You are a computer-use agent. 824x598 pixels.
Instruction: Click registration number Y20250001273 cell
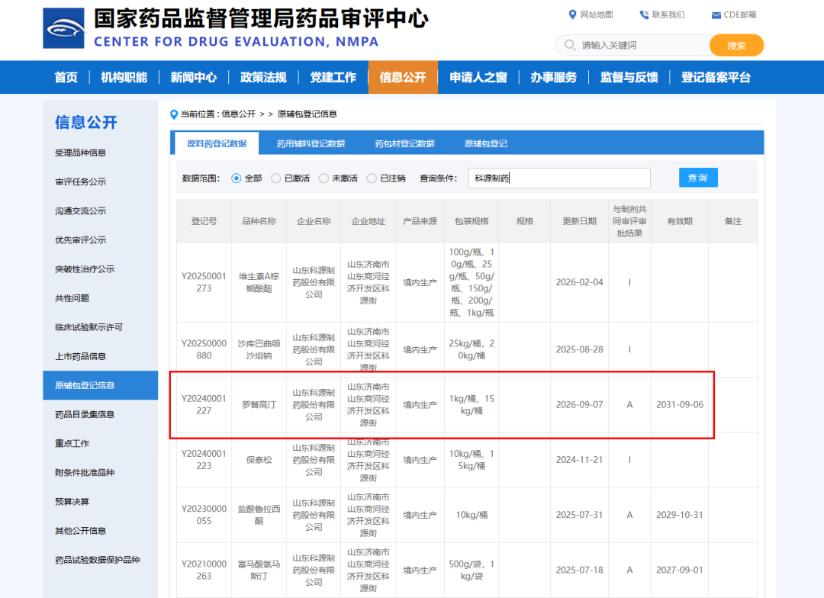click(204, 282)
